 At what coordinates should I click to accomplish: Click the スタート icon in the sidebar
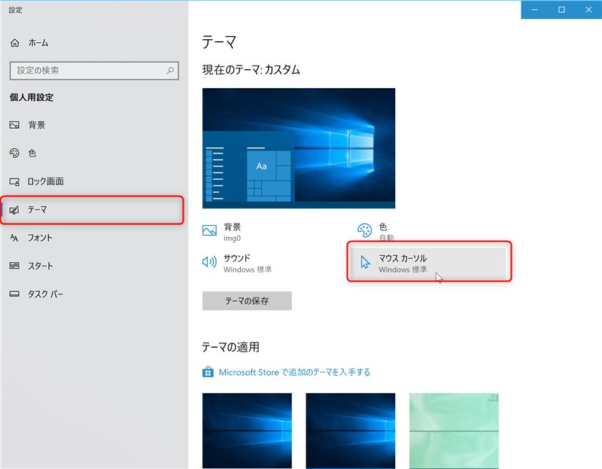[x=14, y=266]
